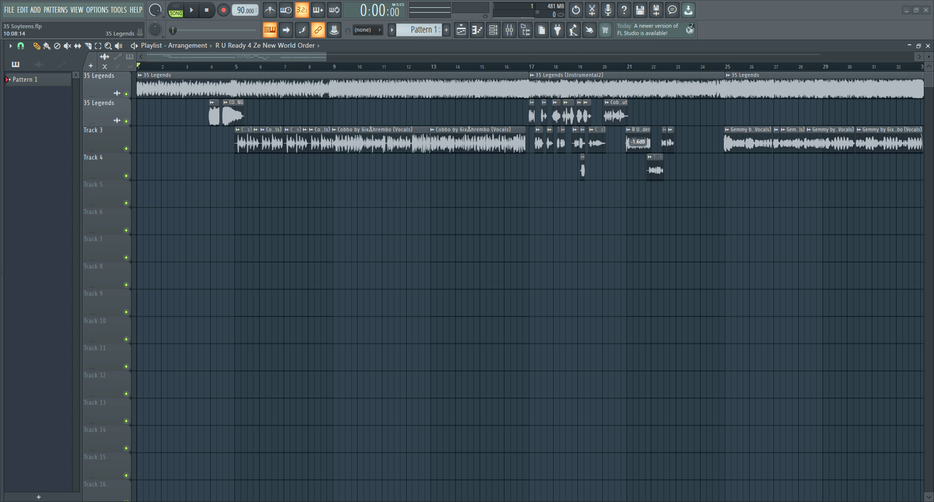
Task: Click the Play button
Action: pos(191,10)
